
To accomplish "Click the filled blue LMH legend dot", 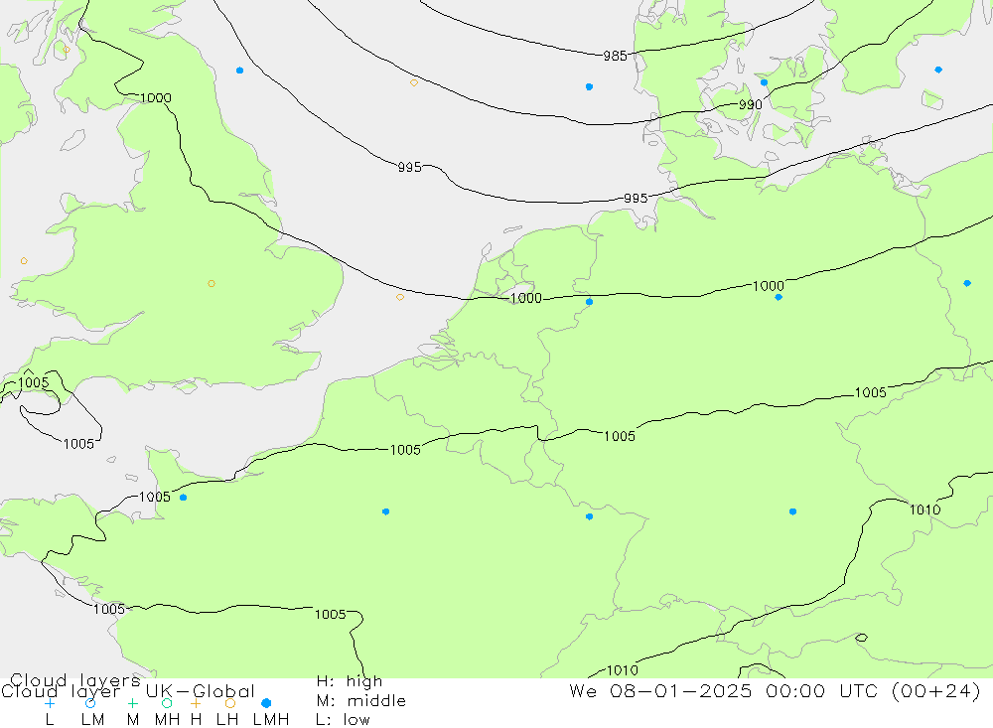I will pyautogui.click(x=266, y=703).
